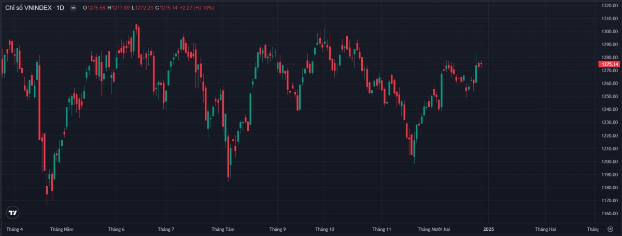Click the 2025 time axis label
622x236 pixels.
click(488, 229)
